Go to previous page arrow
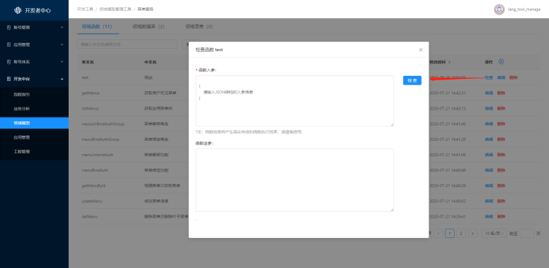 point(438,234)
